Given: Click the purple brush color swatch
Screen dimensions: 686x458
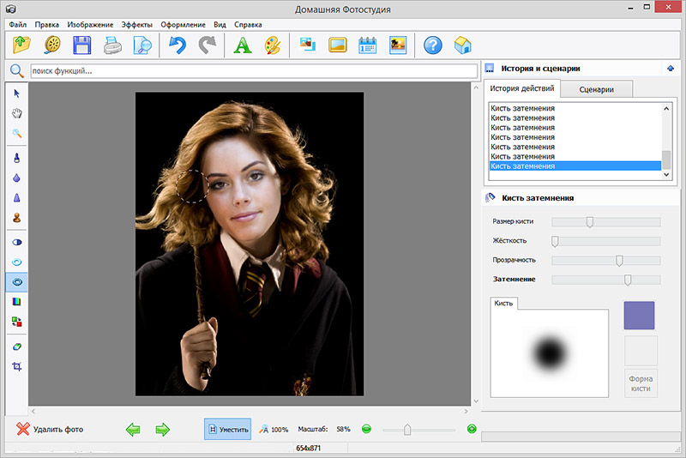Looking at the screenshot, I should (639, 316).
